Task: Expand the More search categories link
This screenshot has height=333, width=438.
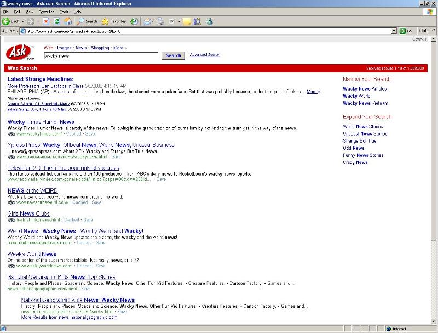Action: coord(118,48)
